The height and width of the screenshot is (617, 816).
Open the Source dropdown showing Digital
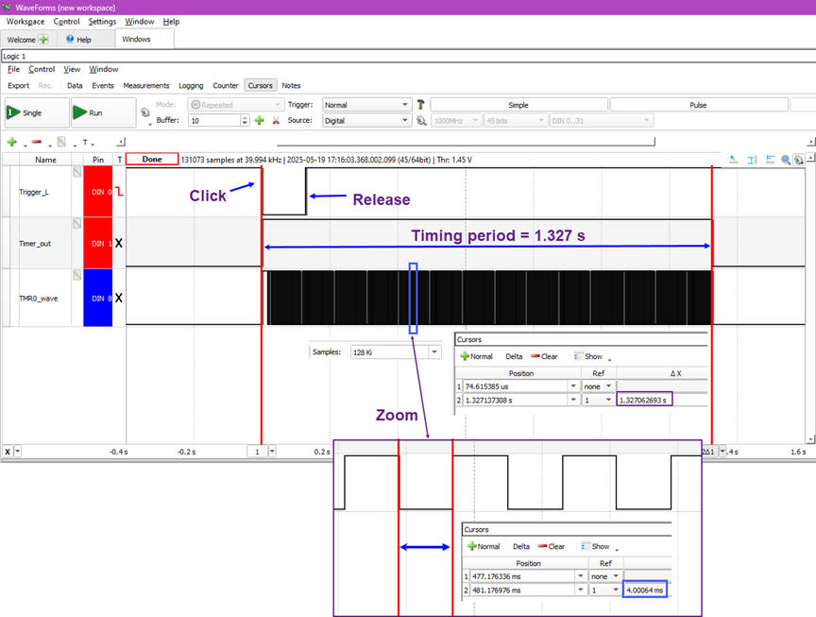coord(366,121)
